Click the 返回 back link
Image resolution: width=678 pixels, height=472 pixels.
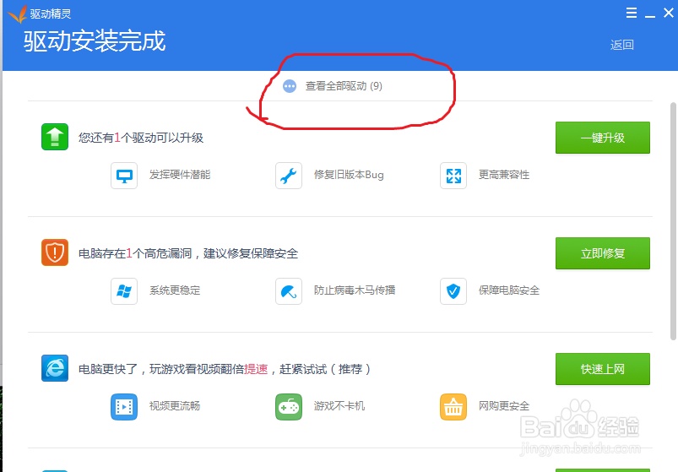point(621,45)
